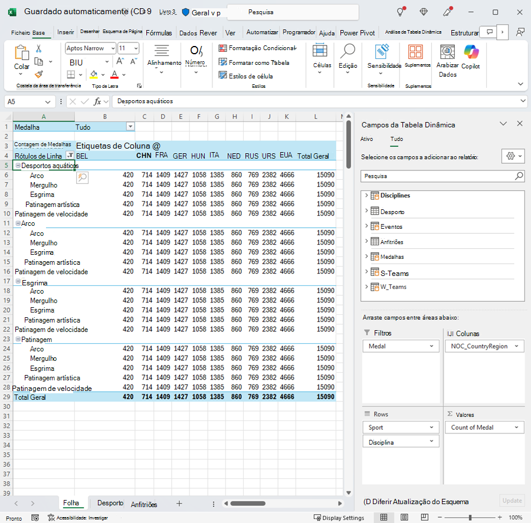The width and height of the screenshot is (531, 523).
Task: Increase font size with larger A icon
Action: [120, 61]
